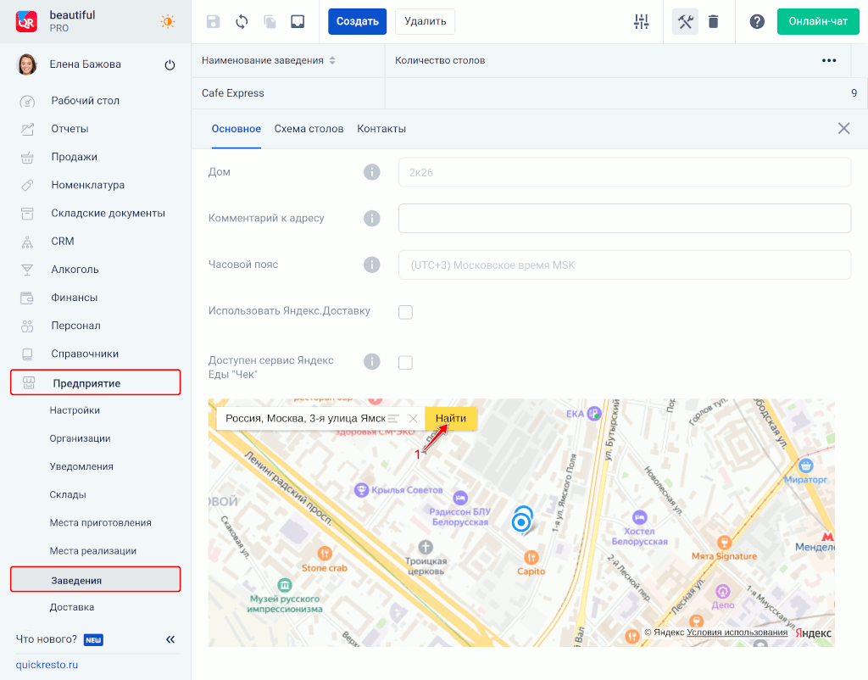868x680 pixels.
Task: Open the Места приготовления sidebar item
Action: coord(101,523)
